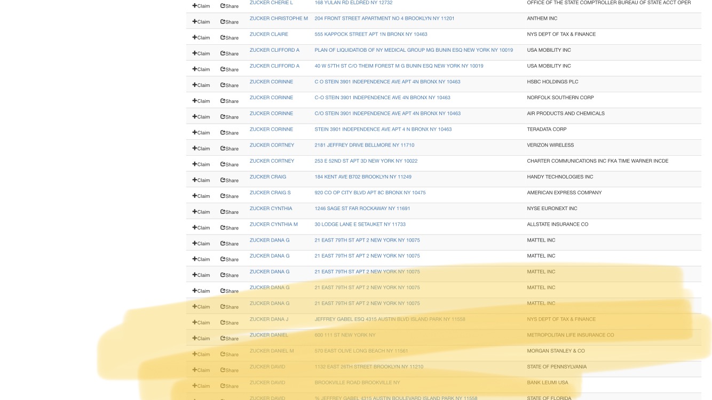The height and width of the screenshot is (400, 712).
Task: Open the ZUCKER CRAIG S name link
Action: click(270, 193)
